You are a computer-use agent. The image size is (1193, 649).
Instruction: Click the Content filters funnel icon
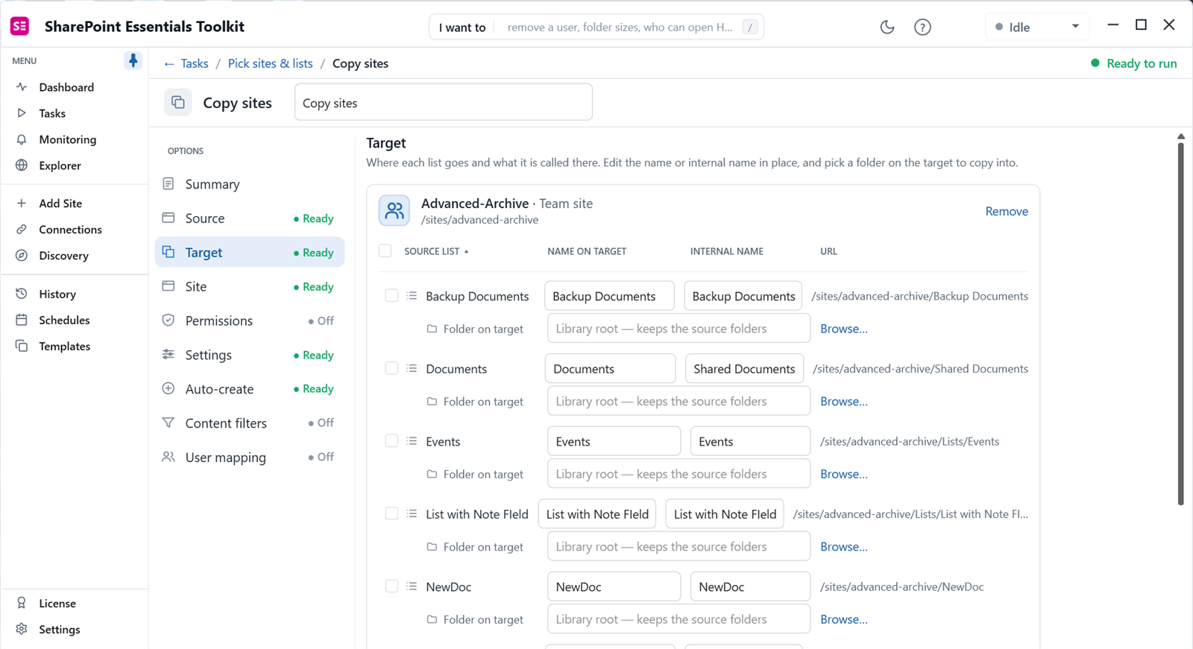click(x=169, y=422)
